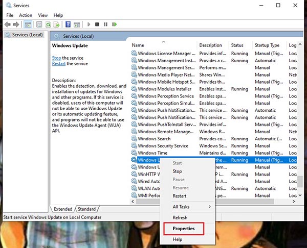Toggle Show/Hide Action Pane toolbar icon
This screenshot has width=307, height=248.
[77, 24]
